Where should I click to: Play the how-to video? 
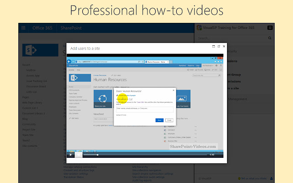[71, 155]
